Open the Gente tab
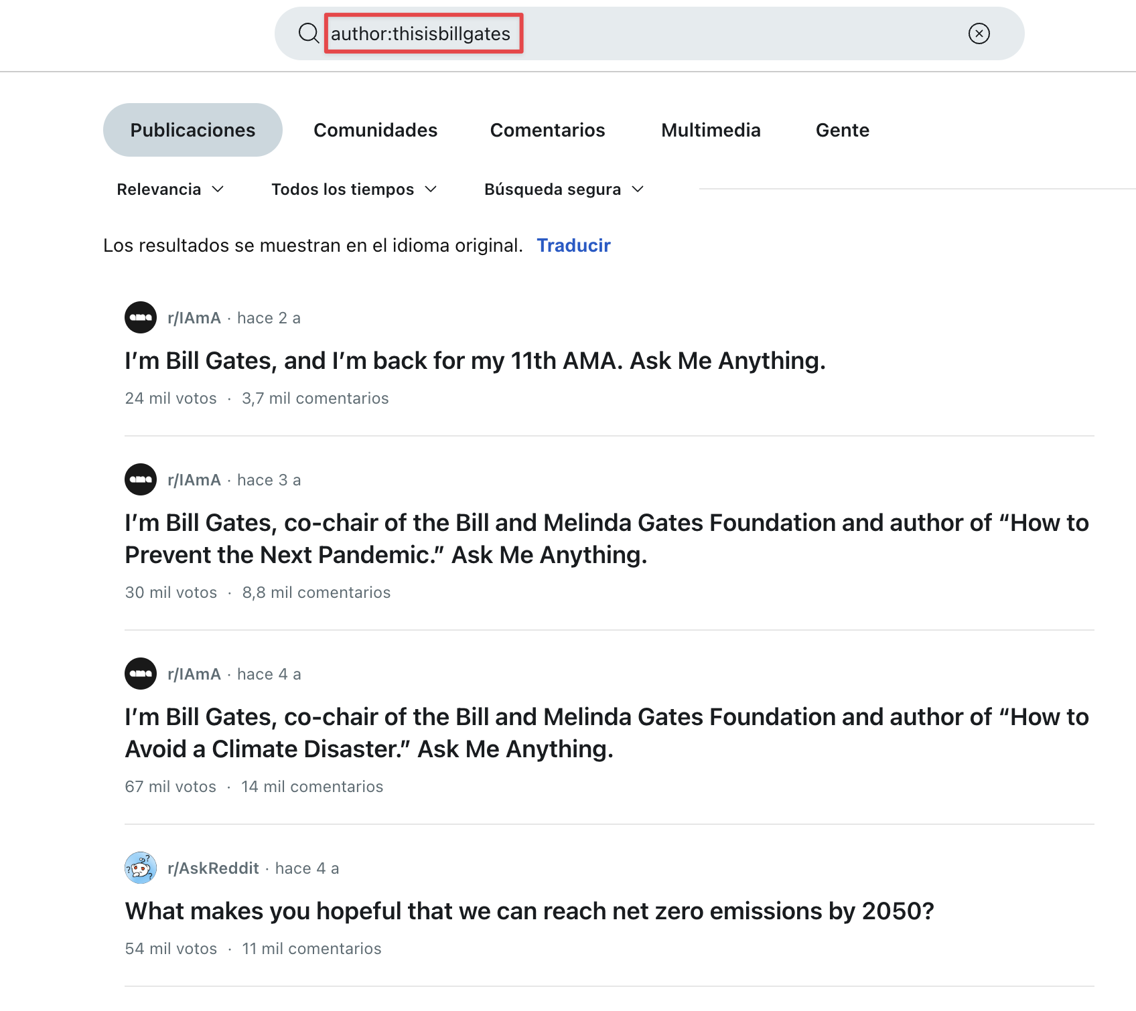Screen dimensions: 1136x1011 pyautogui.click(x=842, y=130)
